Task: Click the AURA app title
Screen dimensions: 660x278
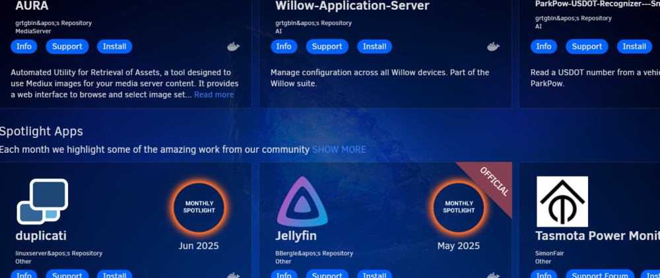Action: (32, 6)
